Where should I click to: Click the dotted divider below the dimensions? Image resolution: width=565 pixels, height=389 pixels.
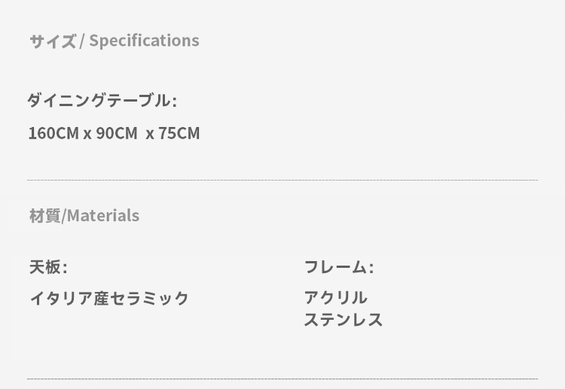(x=282, y=180)
